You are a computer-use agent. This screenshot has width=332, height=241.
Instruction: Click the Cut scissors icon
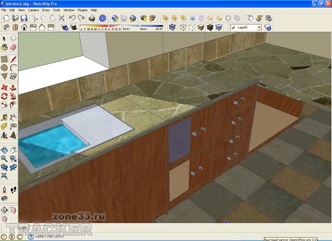tap(34, 18)
